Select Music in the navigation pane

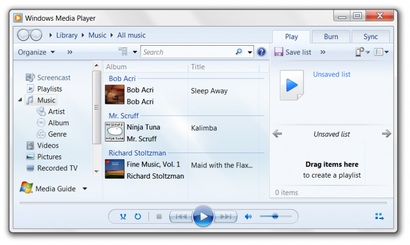pos(41,100)
